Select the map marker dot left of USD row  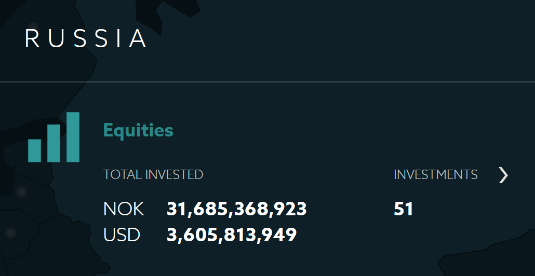(x=10, y=233)
